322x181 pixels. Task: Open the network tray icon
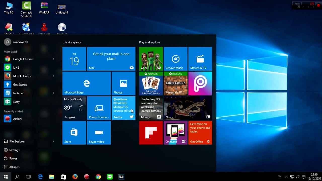pyautogui.click(x=292, y=177)
